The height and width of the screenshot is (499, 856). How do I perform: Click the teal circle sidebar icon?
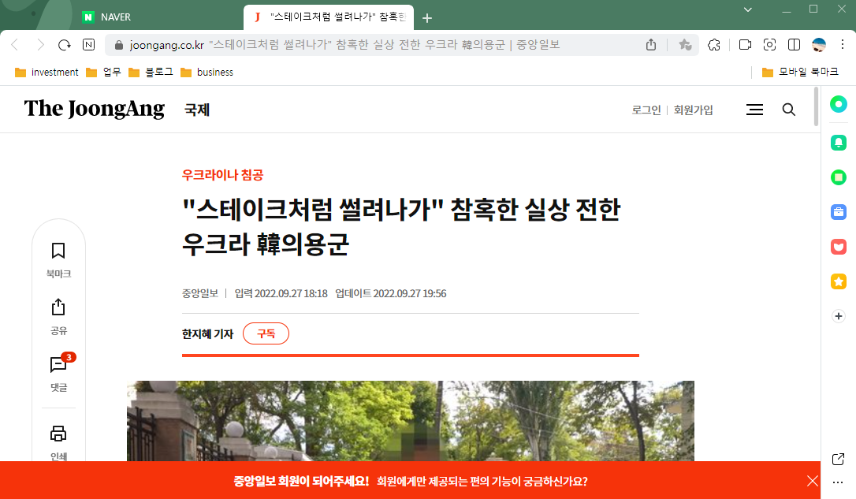pos(839,104)
